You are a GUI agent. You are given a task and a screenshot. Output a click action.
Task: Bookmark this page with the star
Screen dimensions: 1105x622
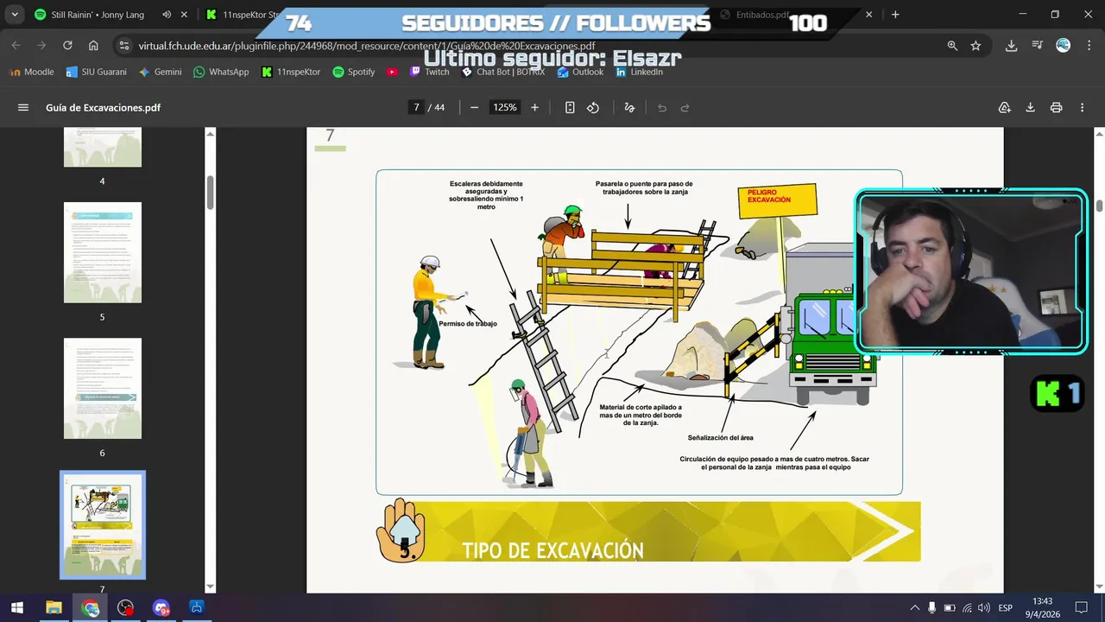[x=976, y=46]
